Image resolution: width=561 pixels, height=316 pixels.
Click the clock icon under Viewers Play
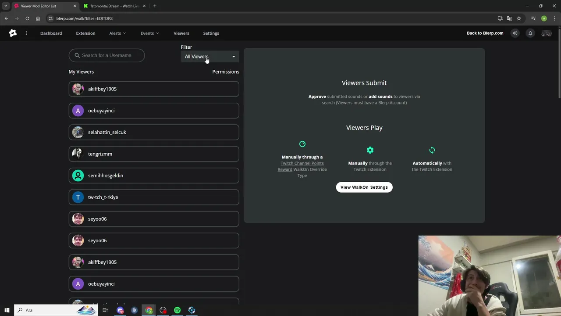[x=302, y=144]
